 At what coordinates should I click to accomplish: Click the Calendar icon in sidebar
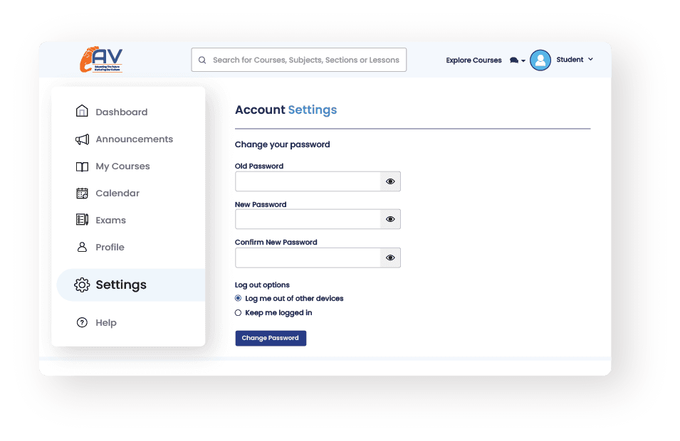(x=82, y=193)
